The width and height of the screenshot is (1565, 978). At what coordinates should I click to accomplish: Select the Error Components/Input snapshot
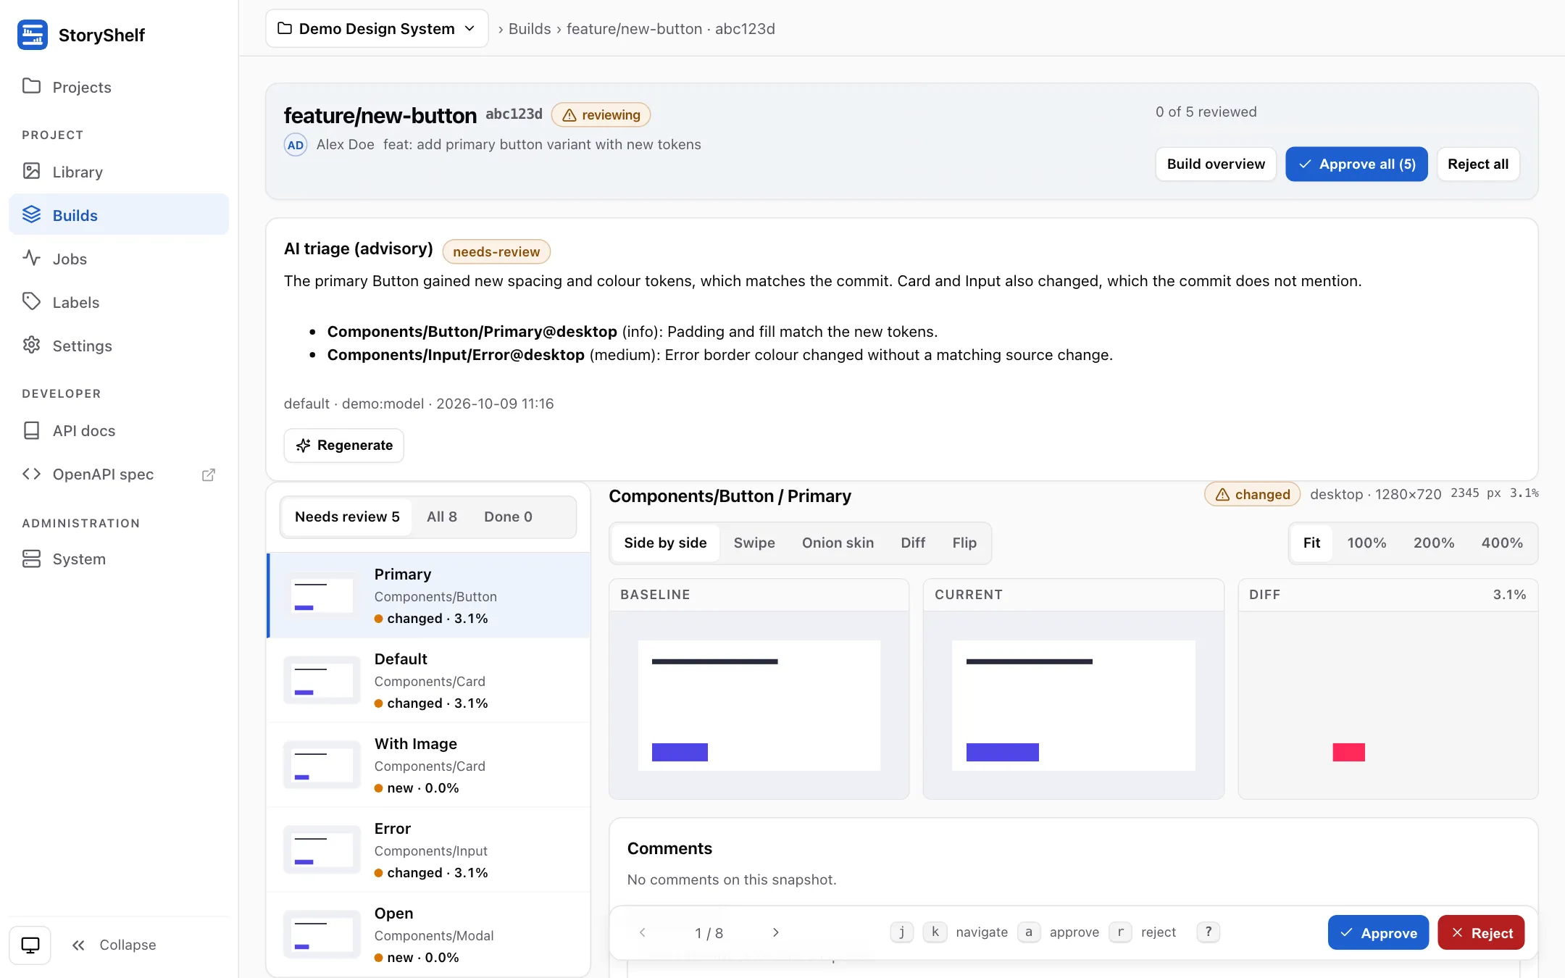[429, 850]
